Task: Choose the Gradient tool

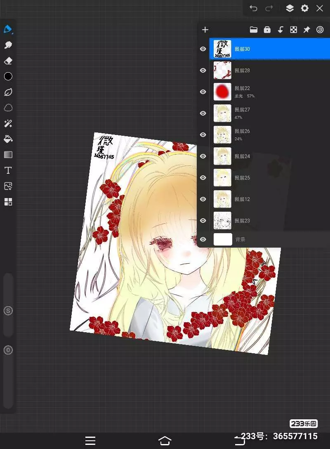Action: click(x=8, y=155)
